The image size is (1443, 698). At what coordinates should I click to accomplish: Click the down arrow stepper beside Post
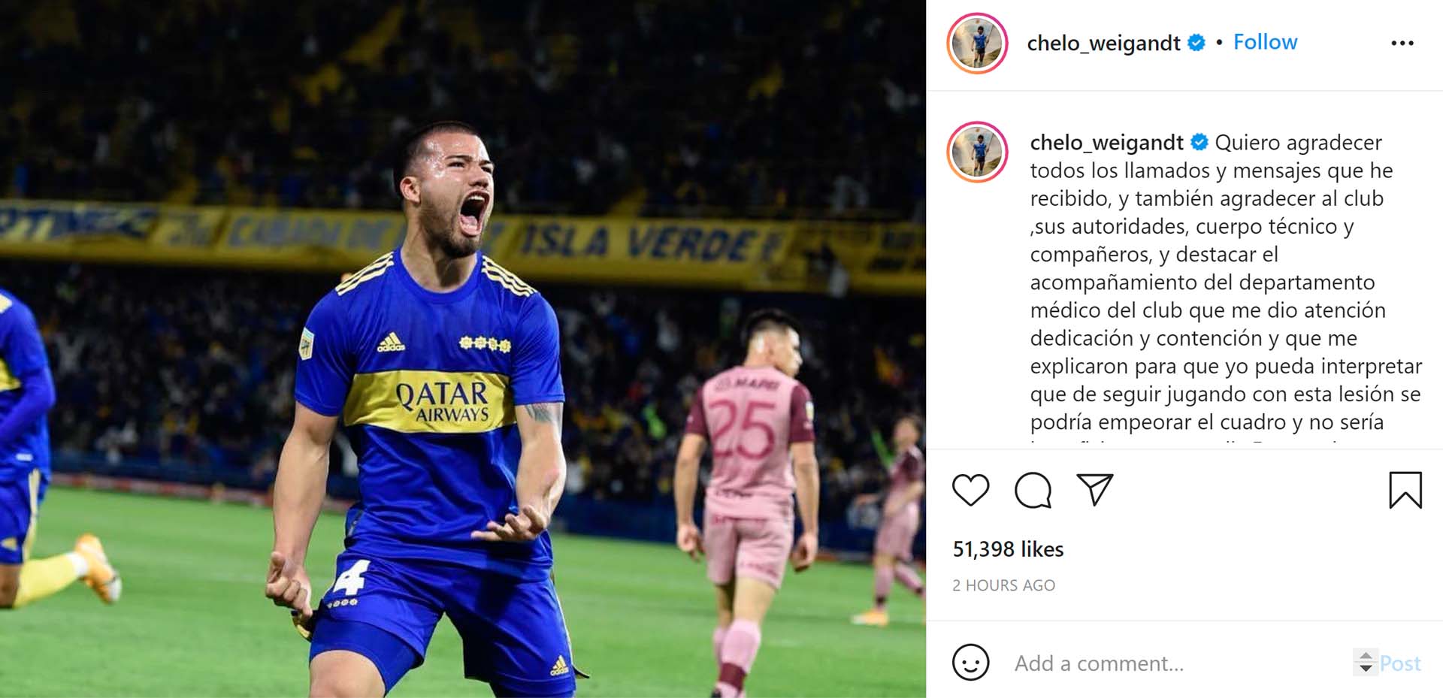(x=1366, y=669)
